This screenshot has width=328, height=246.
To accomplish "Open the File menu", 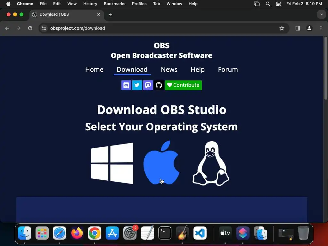I will [43, 4].
